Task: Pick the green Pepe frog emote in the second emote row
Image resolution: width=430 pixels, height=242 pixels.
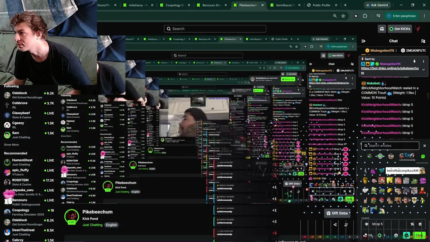Action: pos(415,180)
